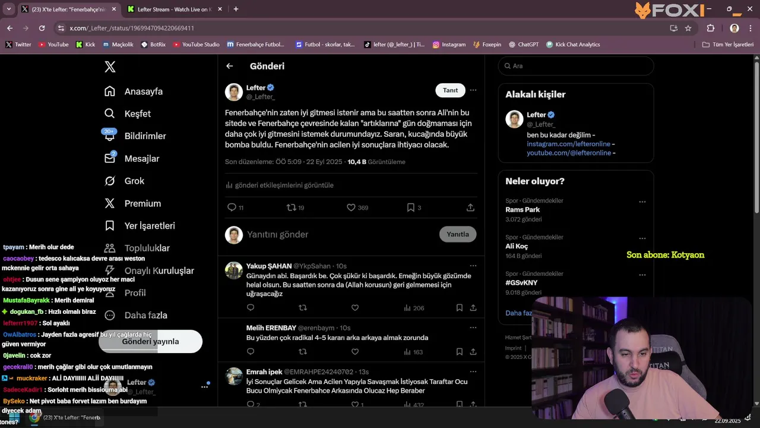This screenshot has height=428, width=760.
Task: Click the repost icon with 19 reposts
Action: pyautogui.click(x=292, y=207)
